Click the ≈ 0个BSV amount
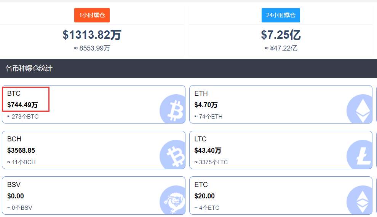Viewport: 377px width, 217px height. point(20,208)
